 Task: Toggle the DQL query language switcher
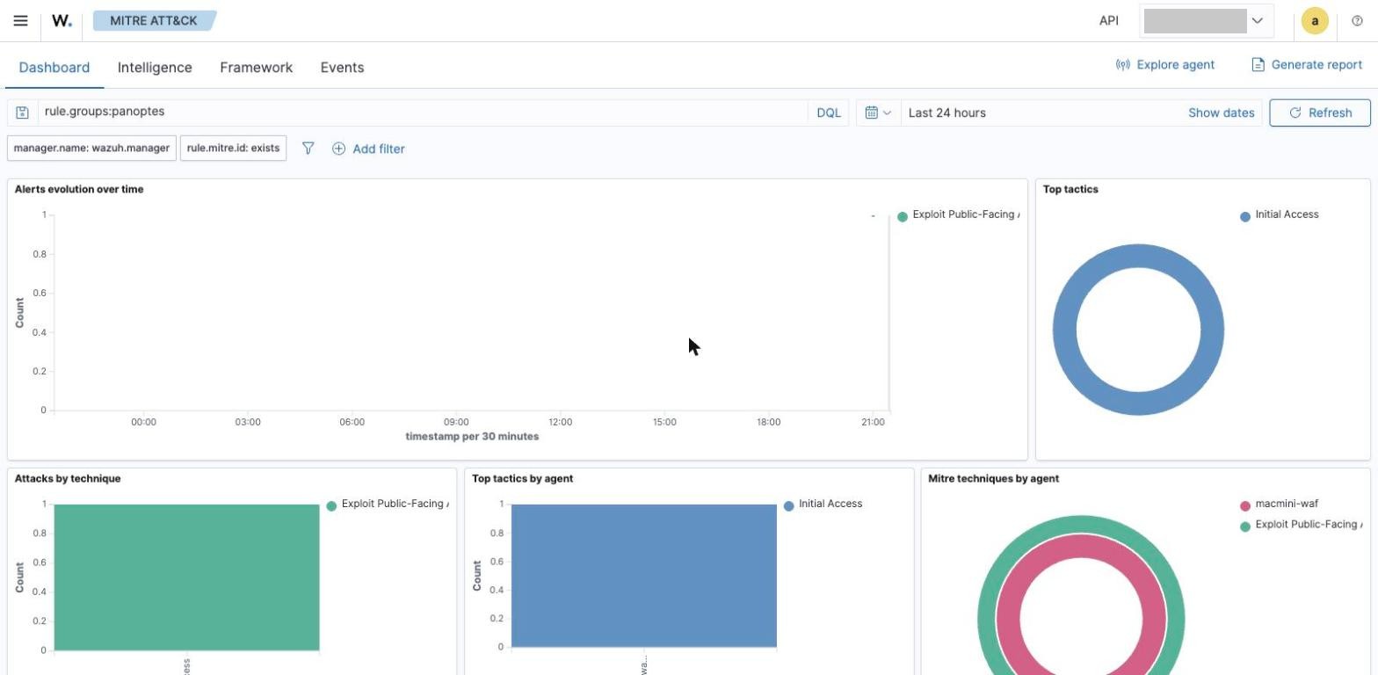tap(829, 112)
